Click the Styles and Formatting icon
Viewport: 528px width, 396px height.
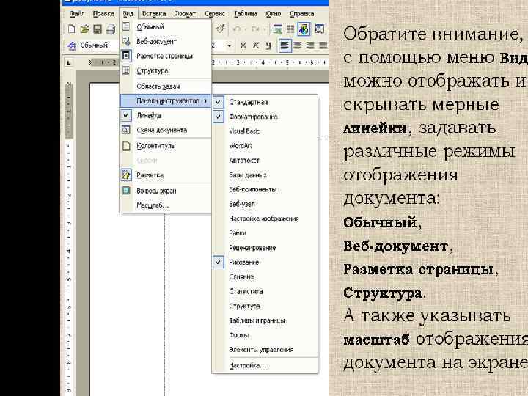(x=72, y=45)
